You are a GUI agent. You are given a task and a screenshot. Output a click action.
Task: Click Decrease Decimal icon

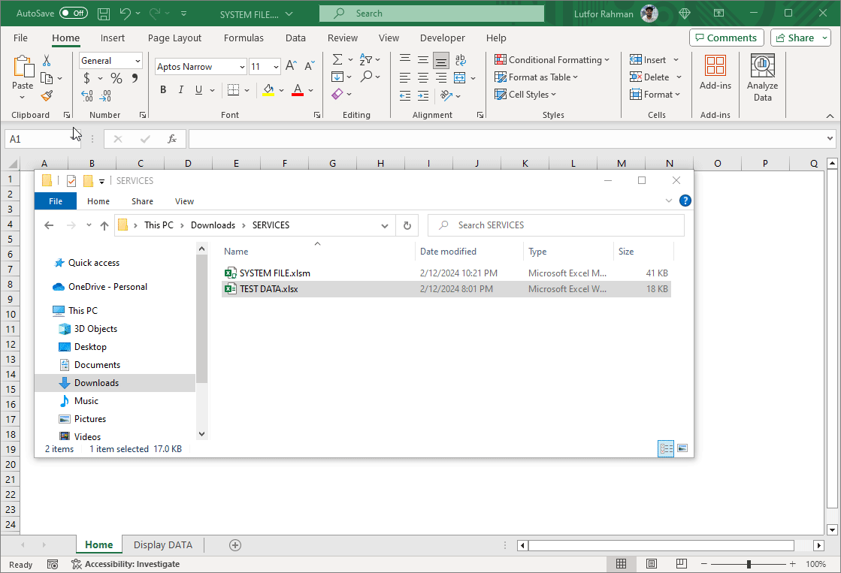pos(106,96)
